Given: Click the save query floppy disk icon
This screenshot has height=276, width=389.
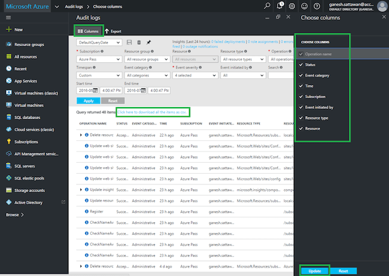Looking at the screenshot, I should pos(129,43).
